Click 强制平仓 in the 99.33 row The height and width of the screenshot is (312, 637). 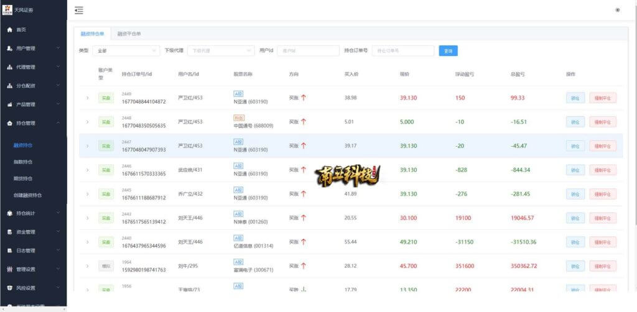pos(603,98)
